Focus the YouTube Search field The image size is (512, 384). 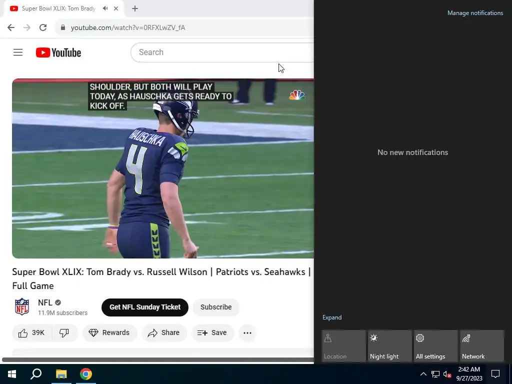point(222,52)
